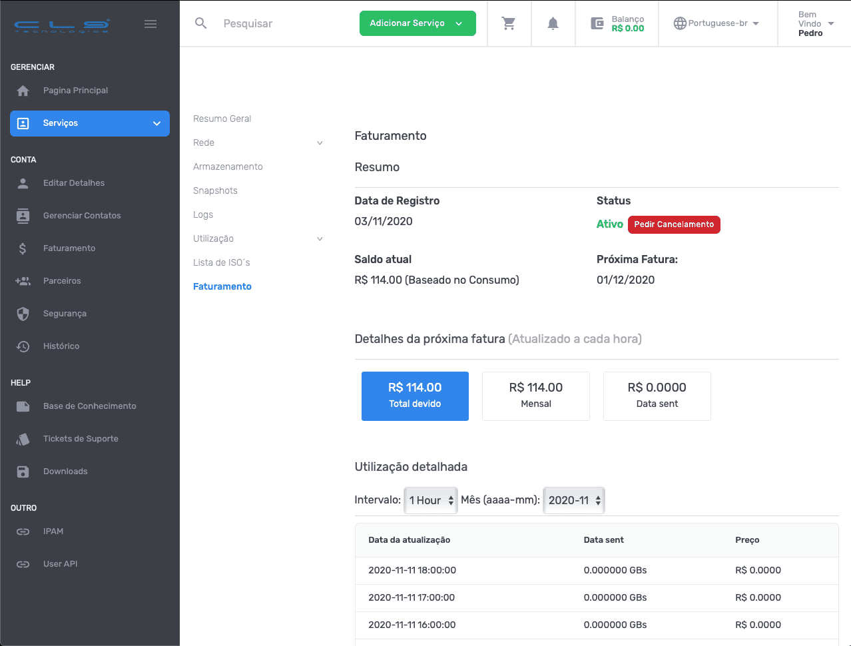
Task: Open the Mês 2020-11 selector
Action: [x=574, y=500]
